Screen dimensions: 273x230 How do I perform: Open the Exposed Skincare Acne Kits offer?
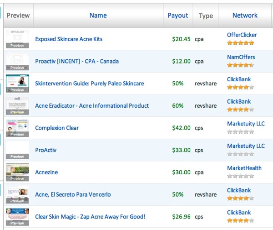(x=69, y=39)
